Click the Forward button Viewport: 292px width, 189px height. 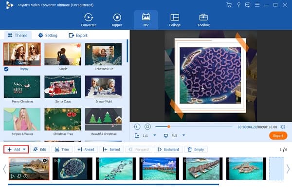pos(139,150)
